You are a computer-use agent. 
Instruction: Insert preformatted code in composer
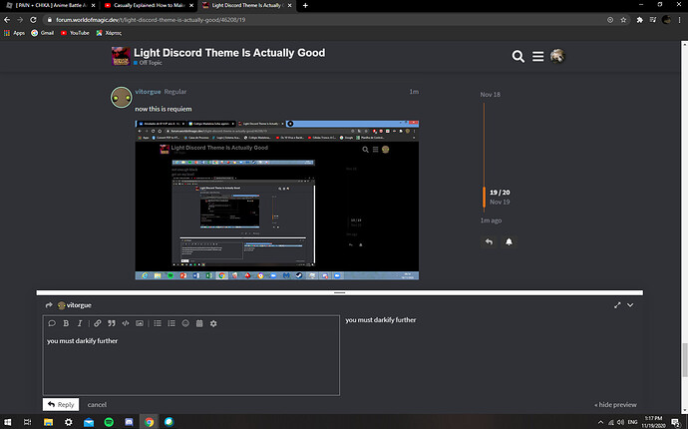click(126, 323)
